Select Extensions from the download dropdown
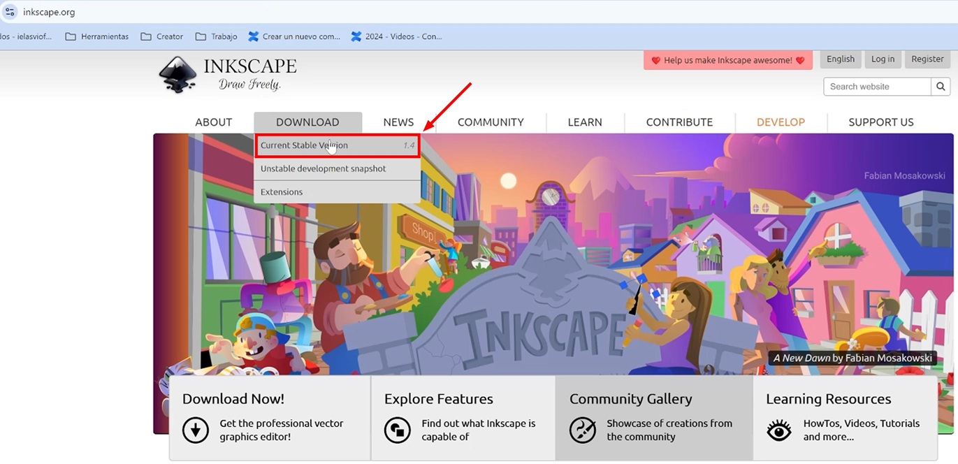This screenshot has width=958, height=464. coord(281,191)
